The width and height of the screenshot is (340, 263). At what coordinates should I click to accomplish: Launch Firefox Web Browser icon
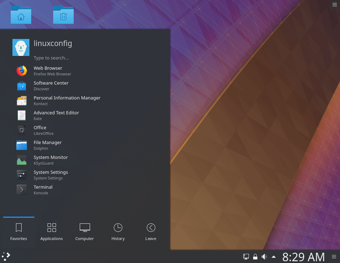[22, 71]
